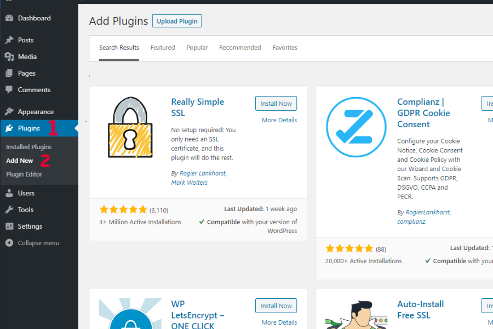Open the Users menu label
493x329 pixels.
tap(26, 193)
